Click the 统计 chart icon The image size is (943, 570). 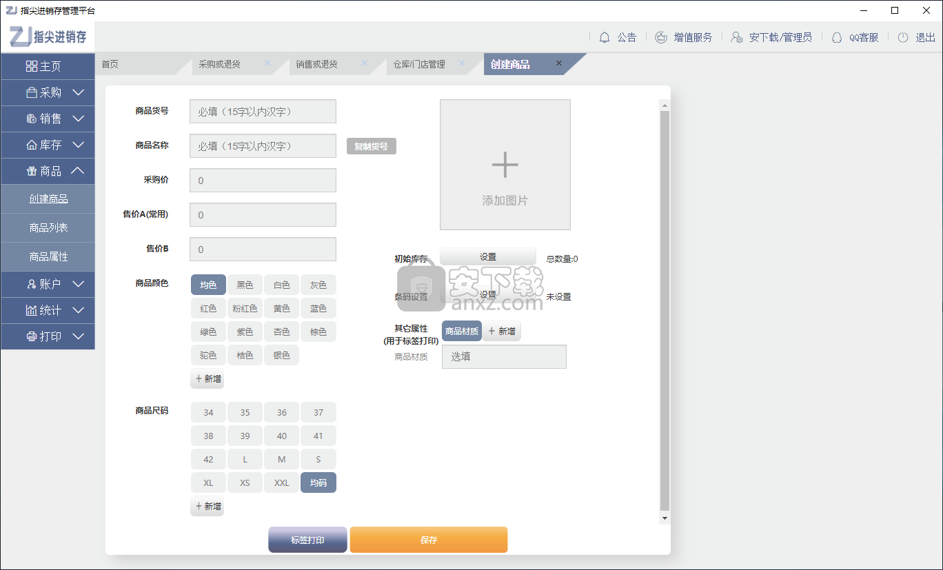pos(32,310)
